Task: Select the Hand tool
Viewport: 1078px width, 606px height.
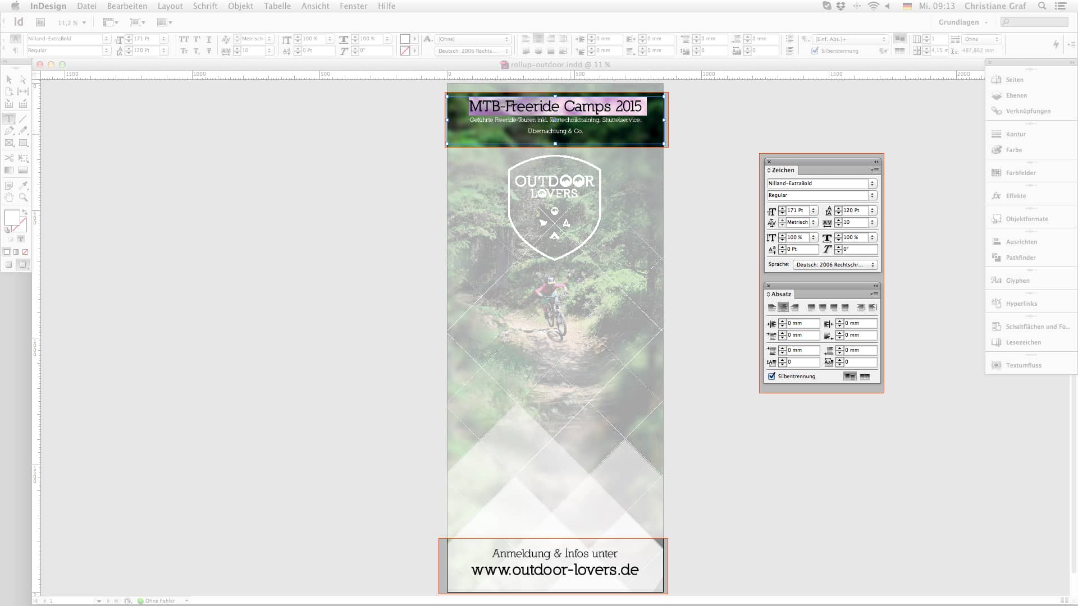Action: coord(9,198)
